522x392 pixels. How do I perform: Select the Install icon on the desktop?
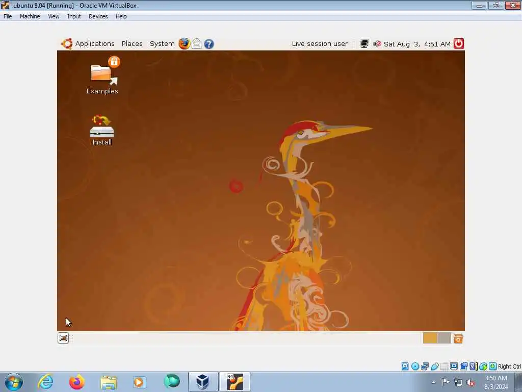point(102,130)
